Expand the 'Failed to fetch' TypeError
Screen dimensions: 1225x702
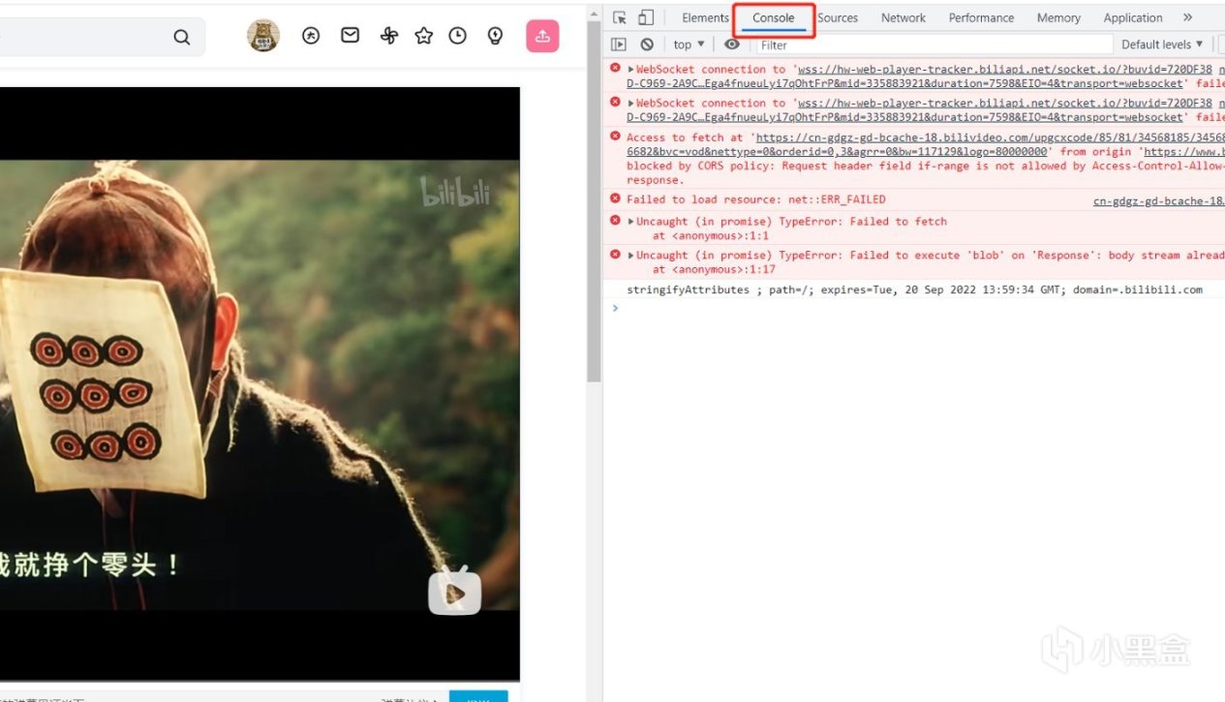[630, 222]
